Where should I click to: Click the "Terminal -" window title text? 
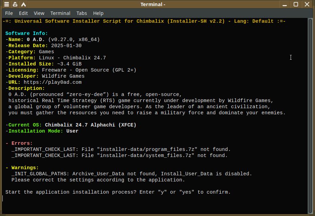(153, 4)
